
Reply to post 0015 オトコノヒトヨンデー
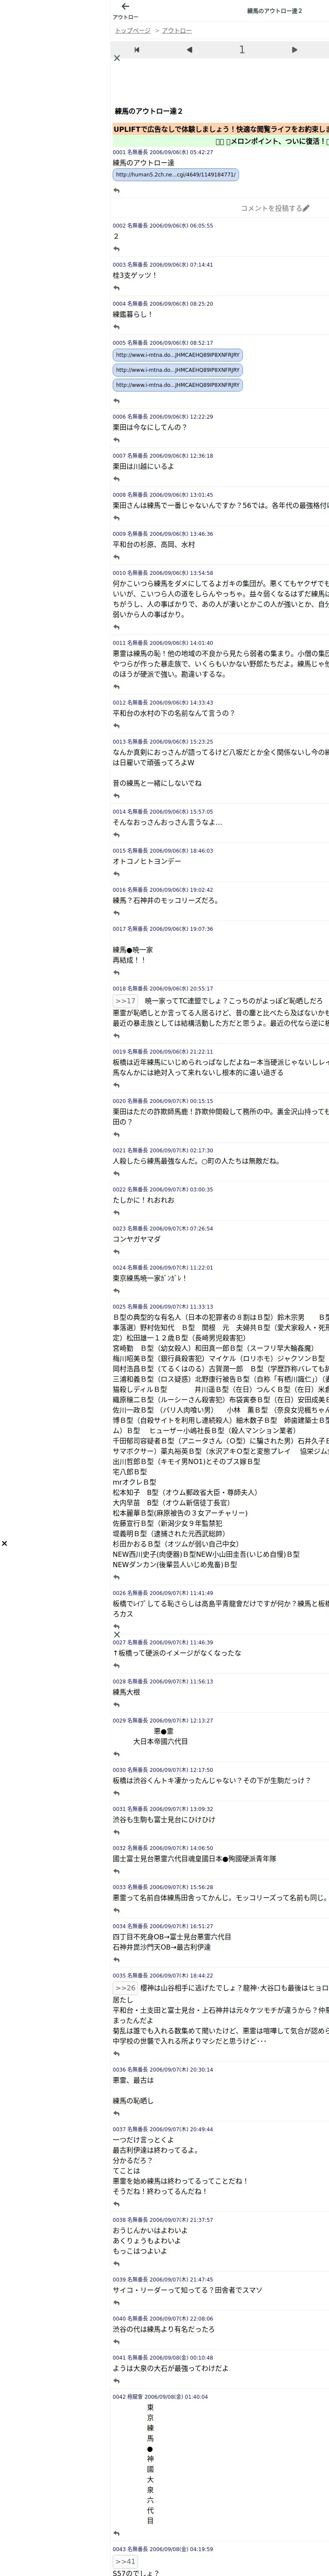[117, 874]
